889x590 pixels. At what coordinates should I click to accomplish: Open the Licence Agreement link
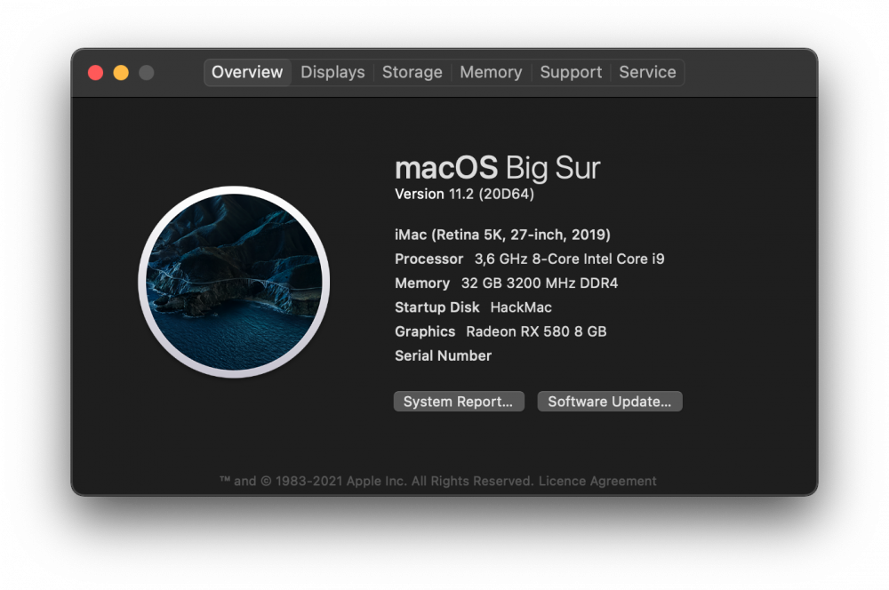pos(597,482)
